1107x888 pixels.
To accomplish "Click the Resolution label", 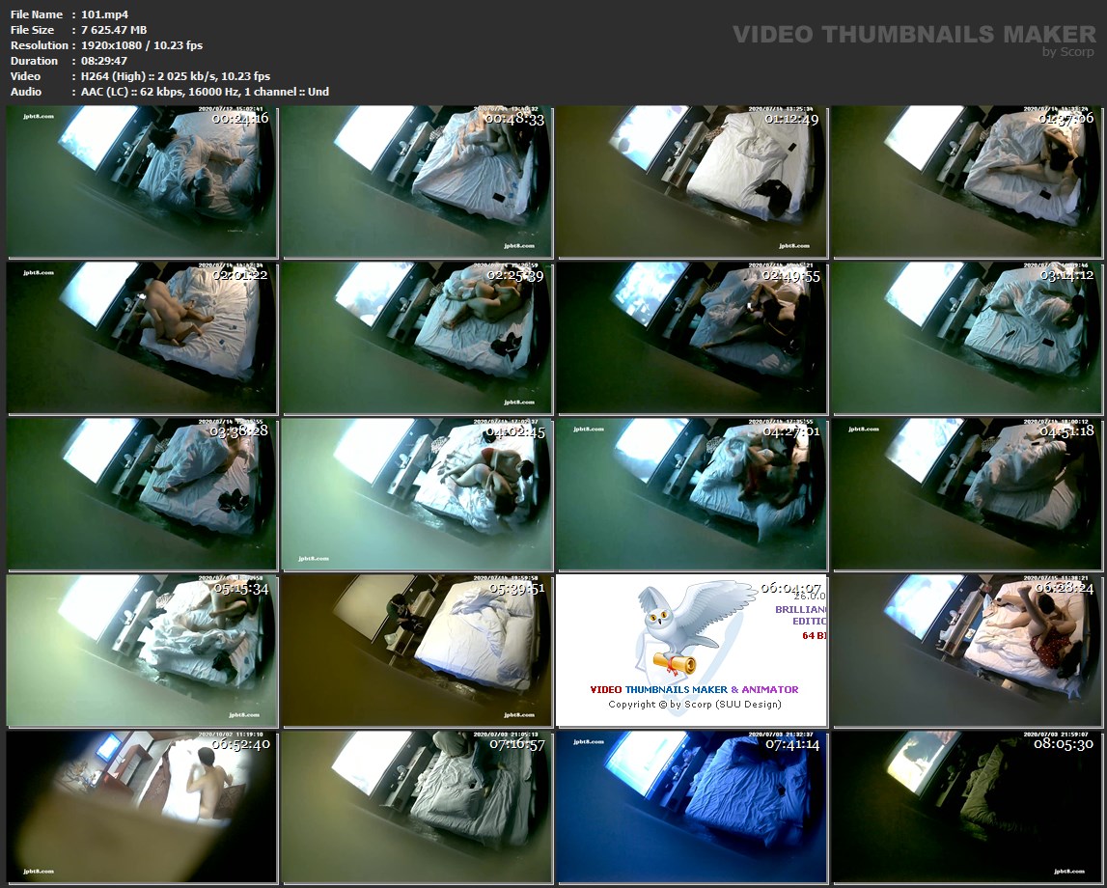I will tap(40, 45).
